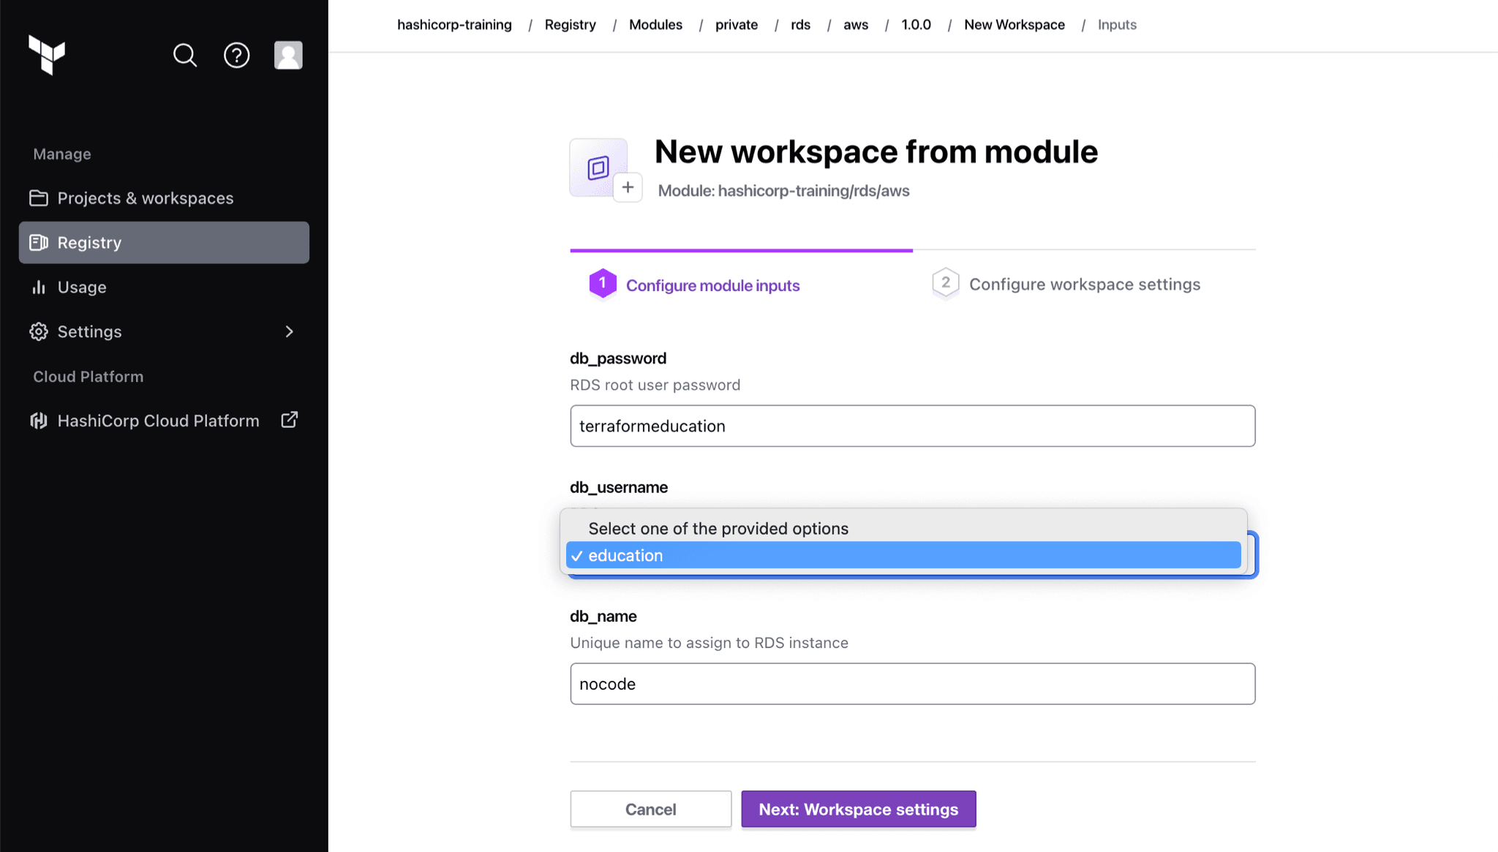Click the module workspace icon near the title
The height and width of the screenshot is (852, 1498).
(598, 167)
